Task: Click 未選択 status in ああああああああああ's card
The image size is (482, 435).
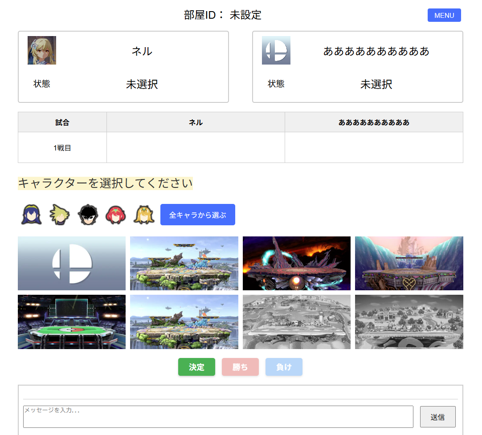Action: (x=376, y=84)
